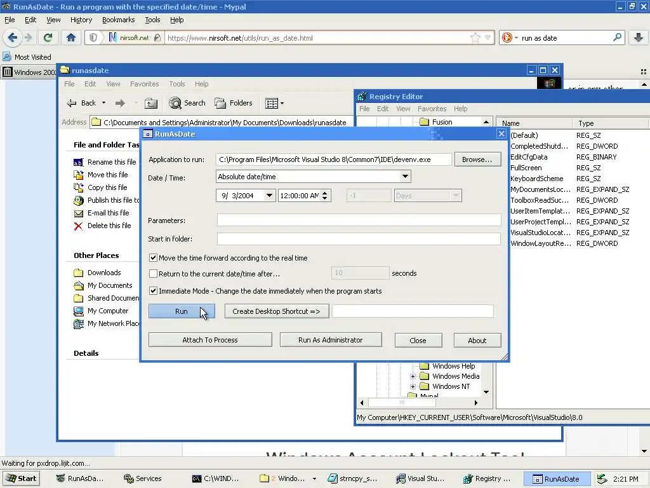The width and height of the screenshot is (650, 488).
Task: Click the Explorer Back button in runasdate window
Action: 81,103
